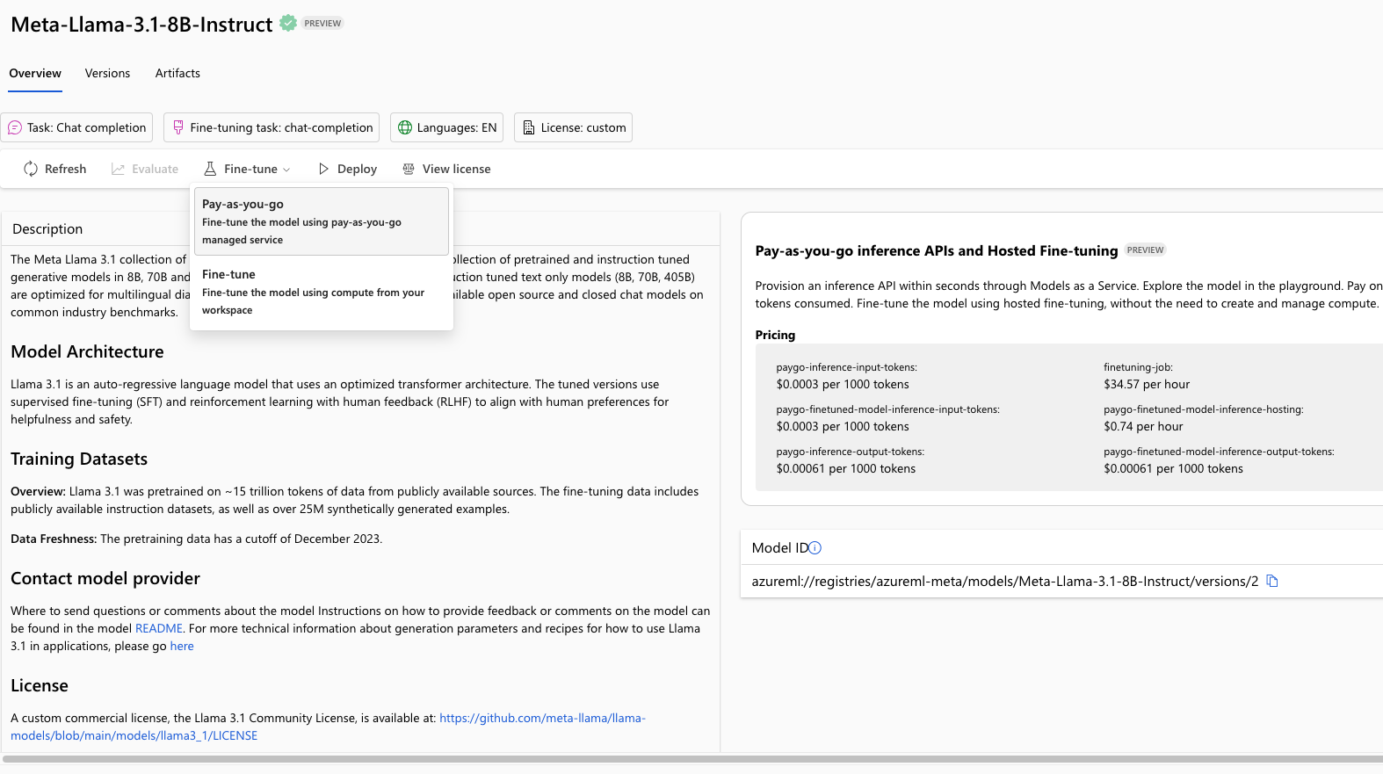Screen dimensions: 1383x774
Task: Click the Meta-Llama-3.1-8B-Instruct page title
Action: 141,25
